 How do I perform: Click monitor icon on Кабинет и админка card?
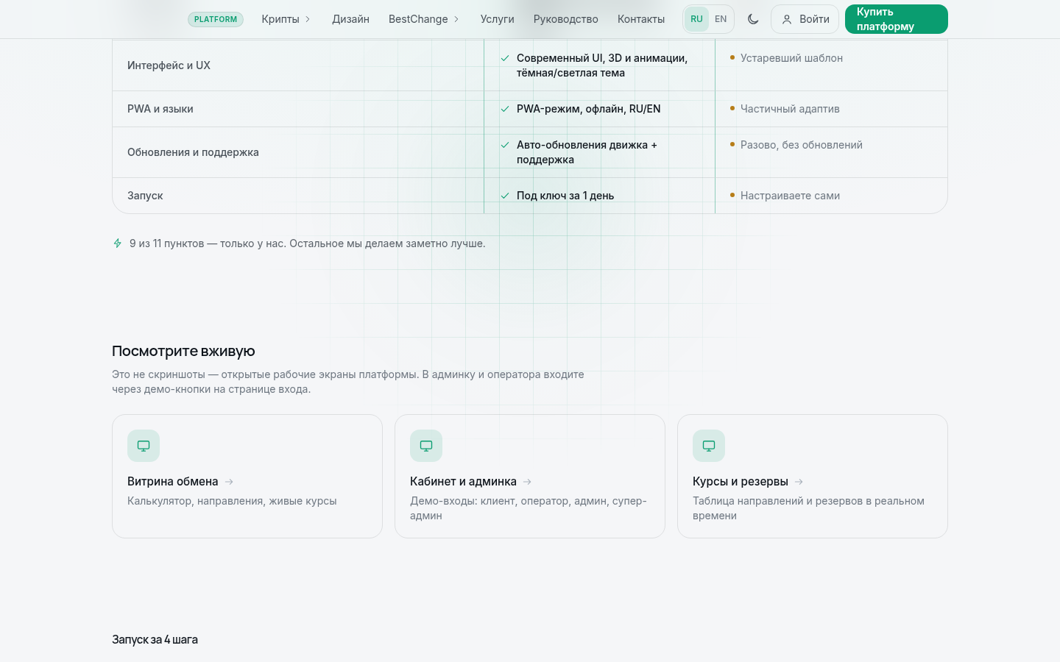pyautogui.click(x=426, y=446)
